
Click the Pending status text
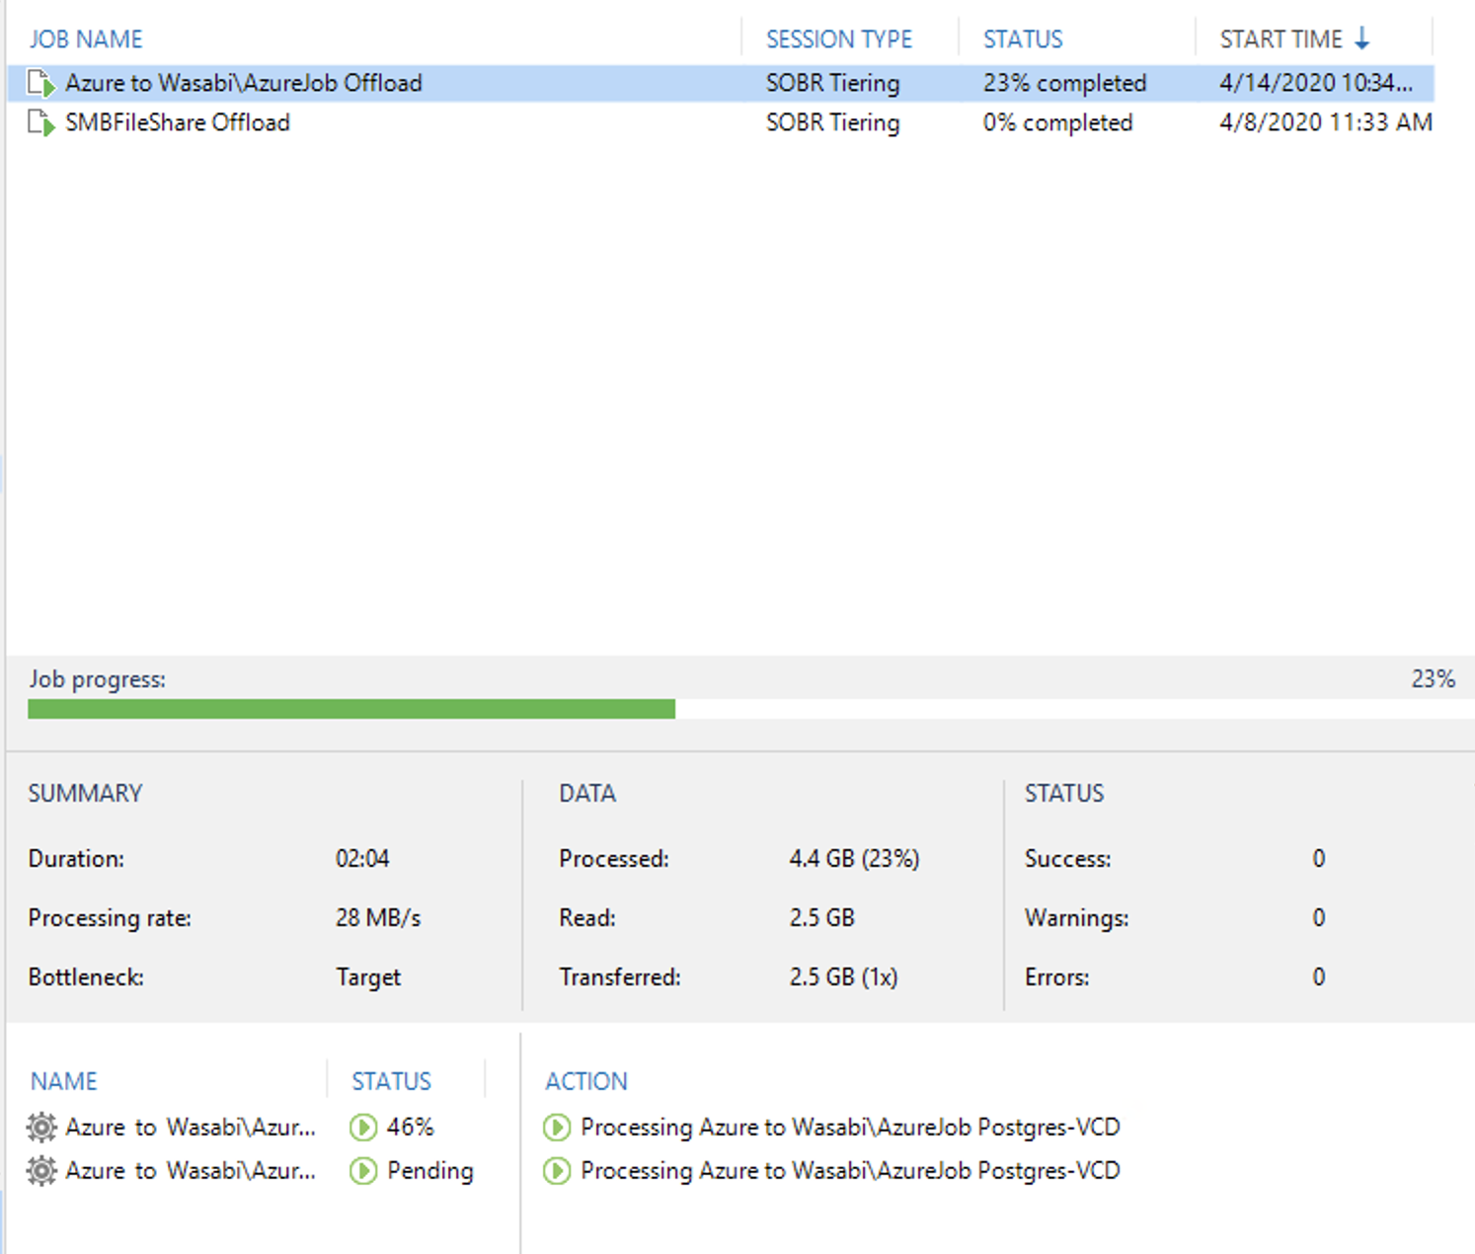point(430,1170)
